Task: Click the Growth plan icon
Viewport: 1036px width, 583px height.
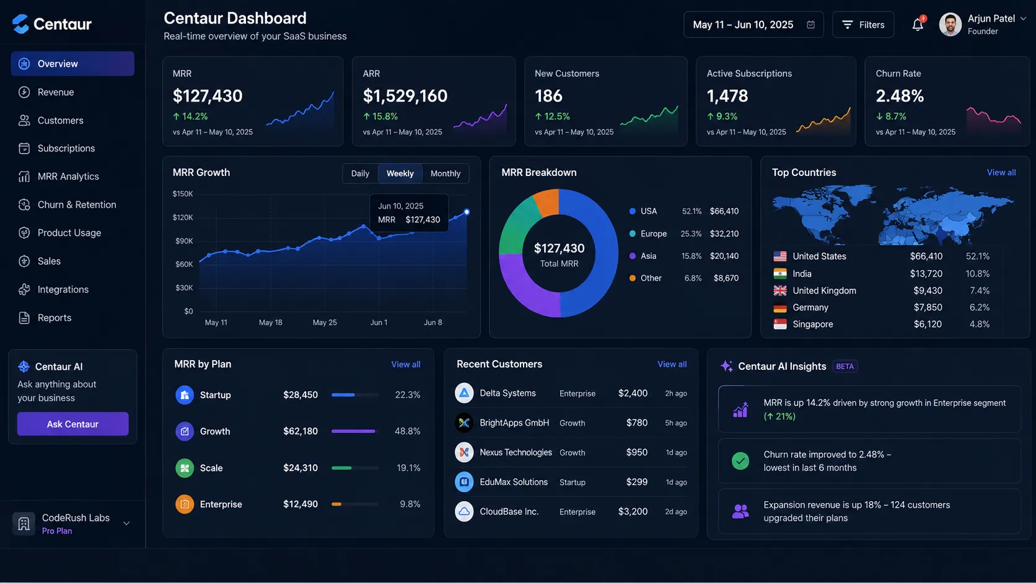Action: (x=185, y=431)
